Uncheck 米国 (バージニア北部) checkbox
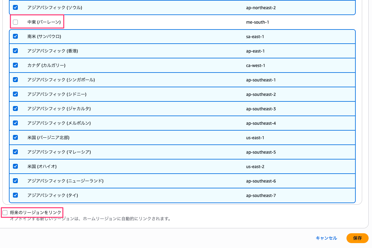Screen dimensions: 372x248 click(15, 137)
